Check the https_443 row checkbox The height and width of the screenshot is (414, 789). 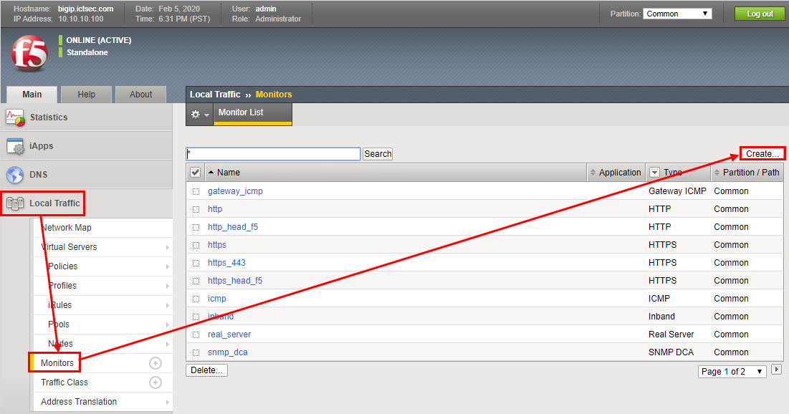tap(196, 263)
